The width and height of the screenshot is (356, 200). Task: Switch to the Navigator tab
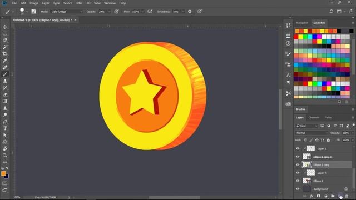302,23
